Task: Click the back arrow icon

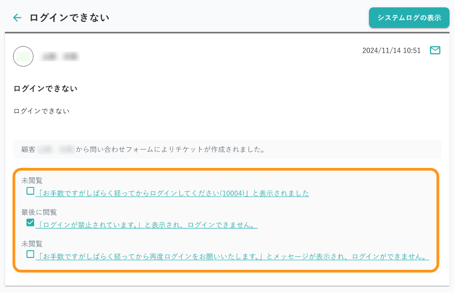Action: [x=17, y=18]
